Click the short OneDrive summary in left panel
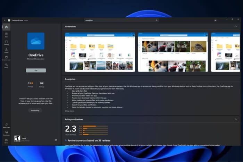 tap(36, 101)
